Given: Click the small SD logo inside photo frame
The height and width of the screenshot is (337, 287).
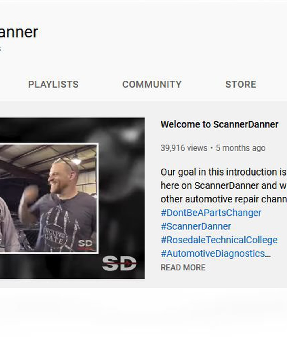Looking at the screenshot, I should 85,243.
